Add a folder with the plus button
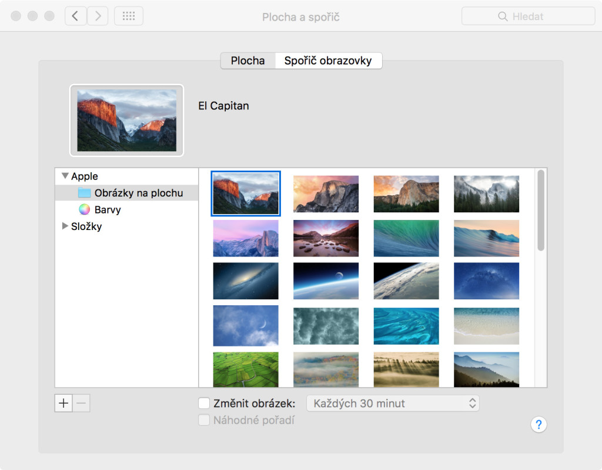Screen dimensions: 602x470 63,403
